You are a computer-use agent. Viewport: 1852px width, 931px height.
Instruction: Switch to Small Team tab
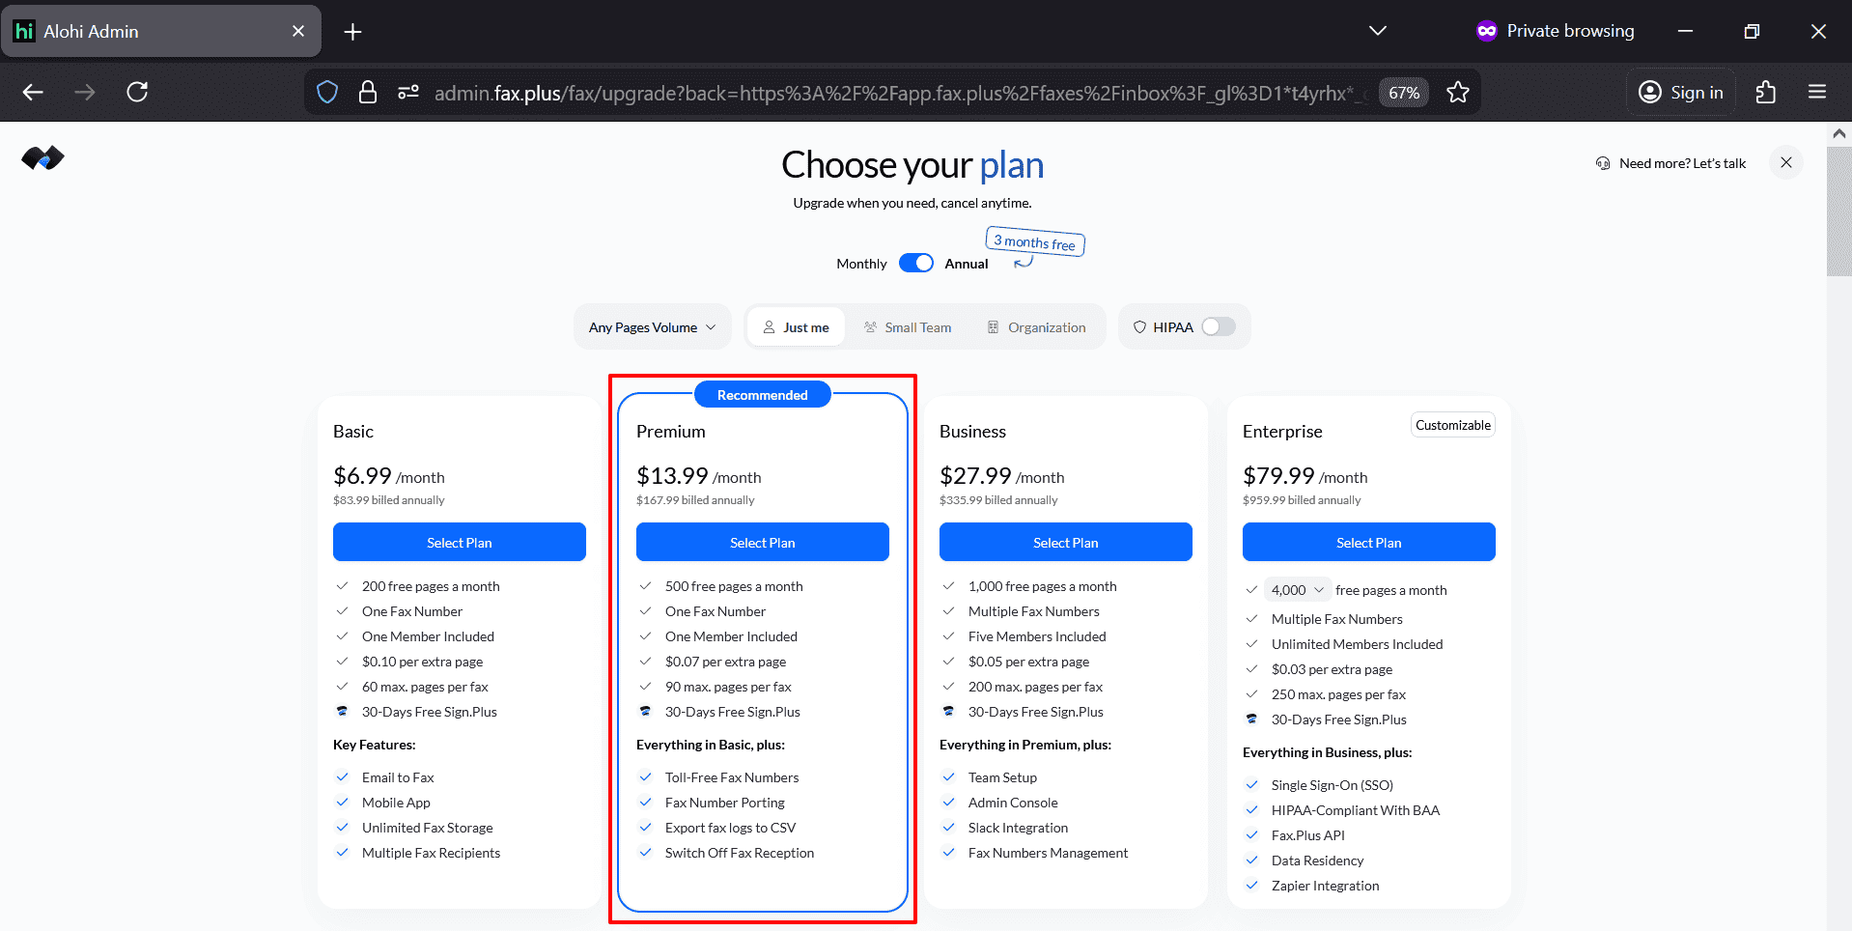[907, 327]
